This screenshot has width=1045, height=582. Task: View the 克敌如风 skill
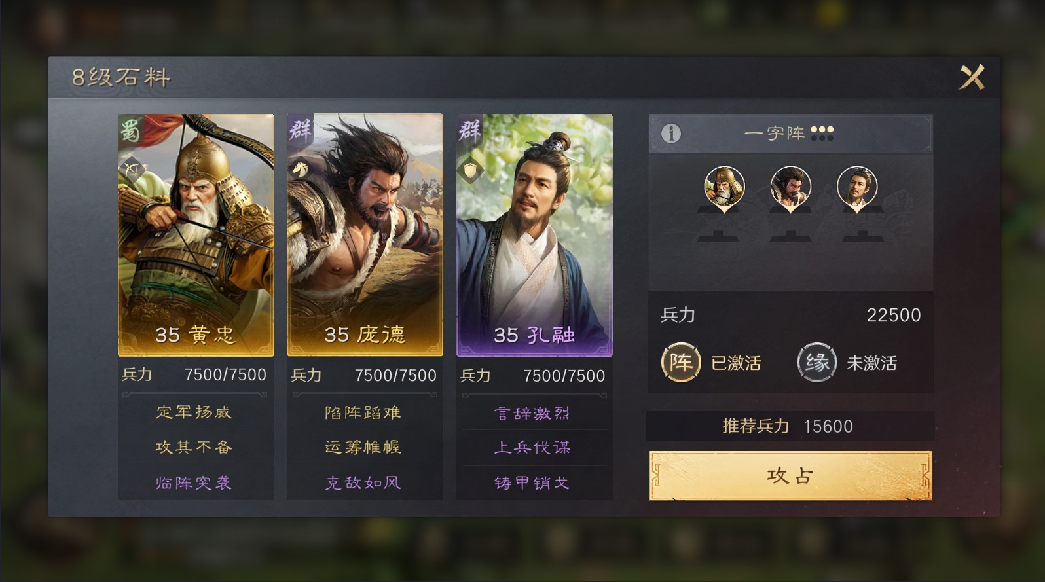pyautogui.click(x=363, y=483)
